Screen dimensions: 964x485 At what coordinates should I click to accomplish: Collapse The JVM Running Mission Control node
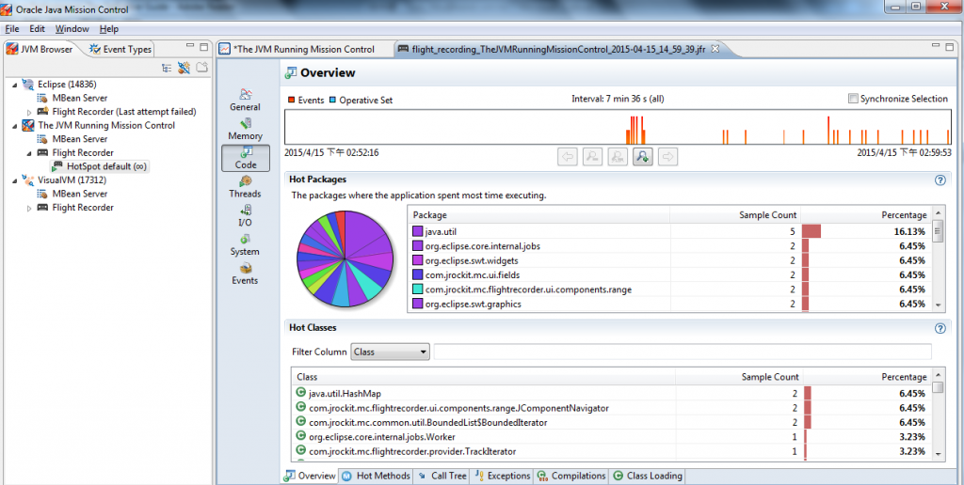coord(15,126)
